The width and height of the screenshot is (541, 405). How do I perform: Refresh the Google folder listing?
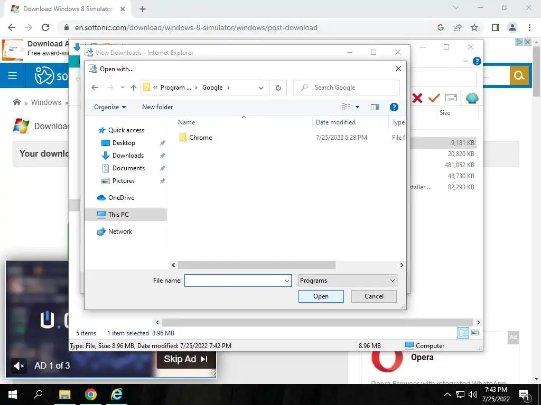point(278,88)
